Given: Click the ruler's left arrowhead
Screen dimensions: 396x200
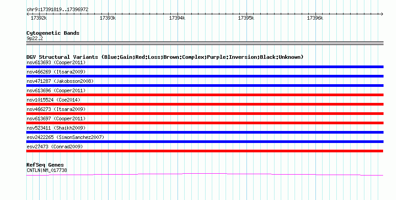Looking at the screenshot, I should point(28,14).
